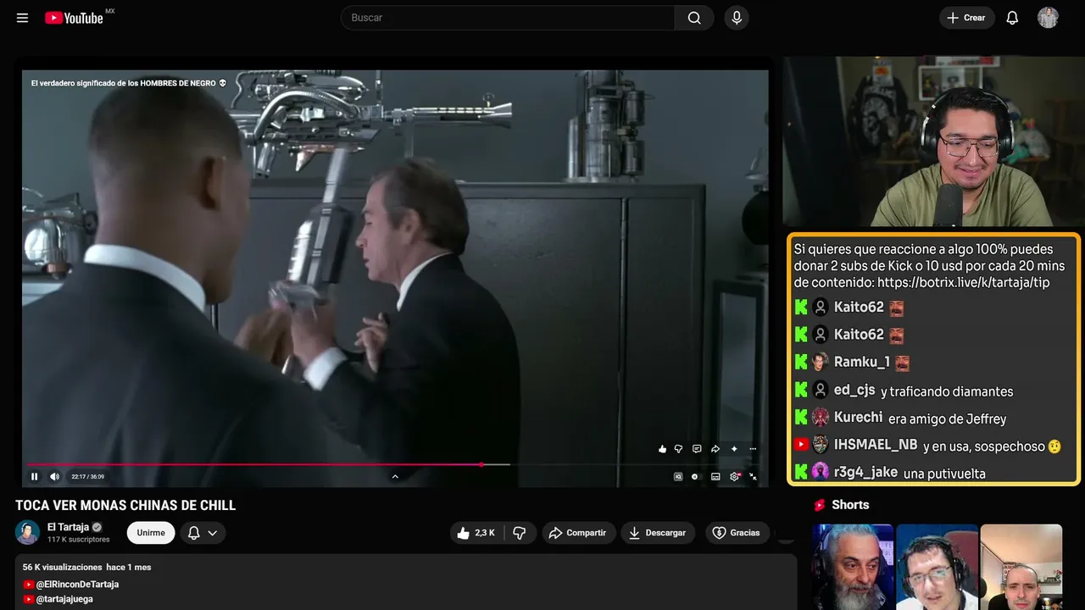Expand the chevron-up panel in the player
Viewport: 1085px width, 610px height.
(x=395, y=476)
